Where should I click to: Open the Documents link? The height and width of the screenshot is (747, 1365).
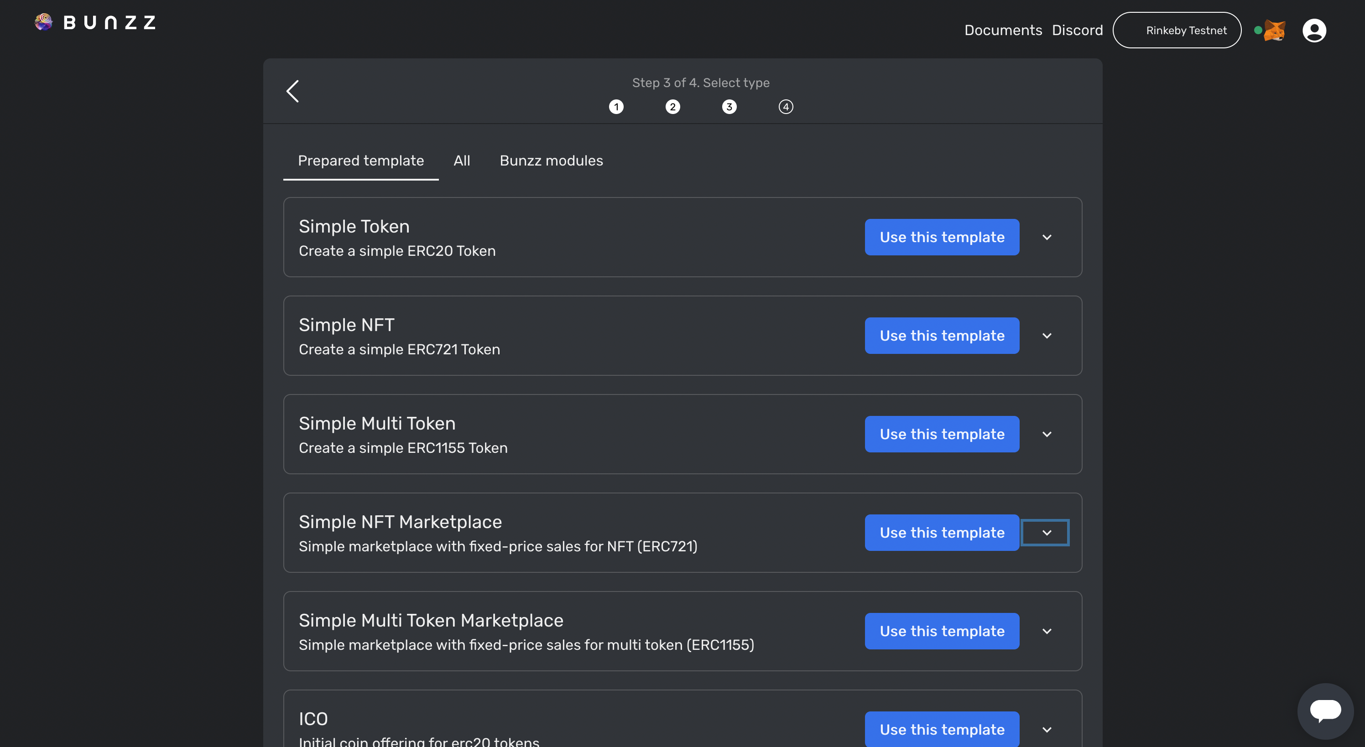coord(1003,30)
